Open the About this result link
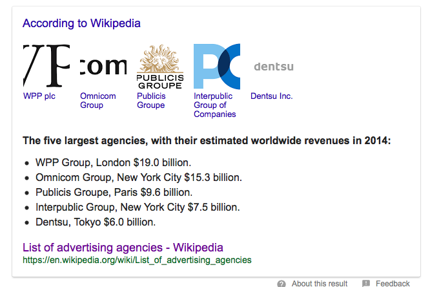The height and width of the screenshot is (287, 430). click(x=320, y=283)
